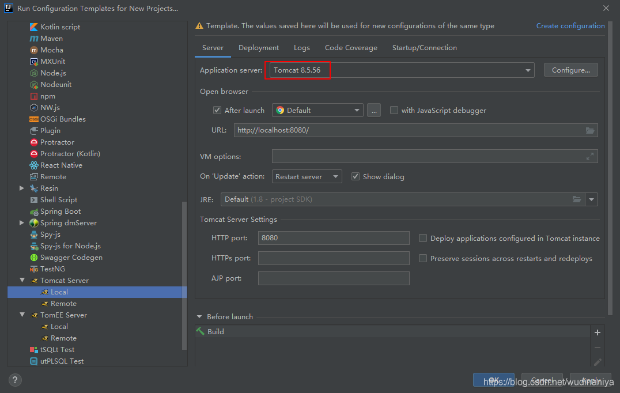The image size is (620, 393).
Task: Click the help question mark button
Action: (x=15, y=380)
